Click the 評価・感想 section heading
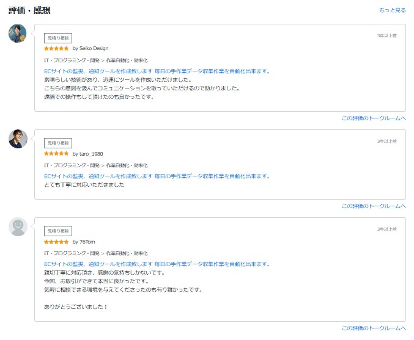Viewport: 414px width, 340px height. click(x=29, y=10)
